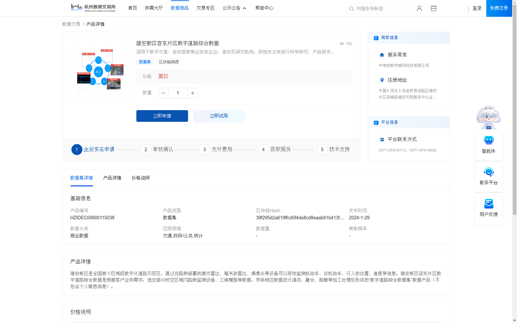Expand the 公示公告 dropdown menu
Screen dimensions: 517x323
coord(234,8)
